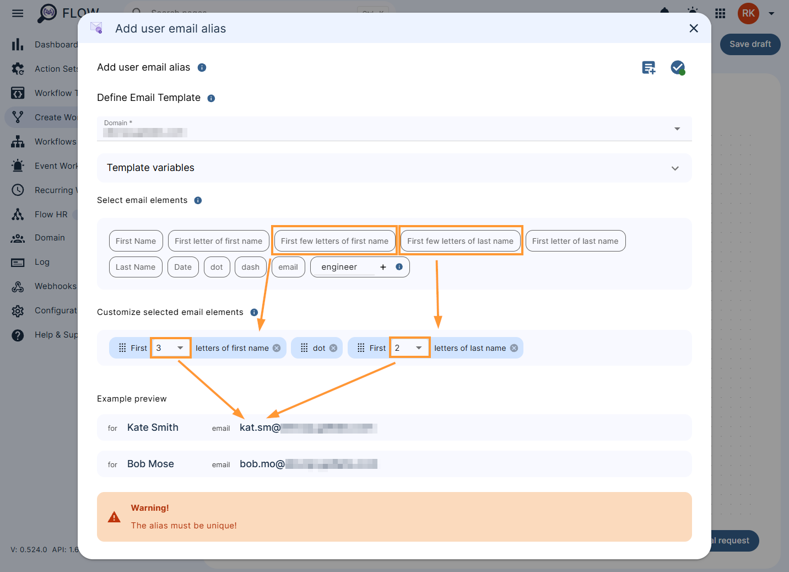
Task: Open first name letter count dropdown showing 3
Action: pos(171,348)
